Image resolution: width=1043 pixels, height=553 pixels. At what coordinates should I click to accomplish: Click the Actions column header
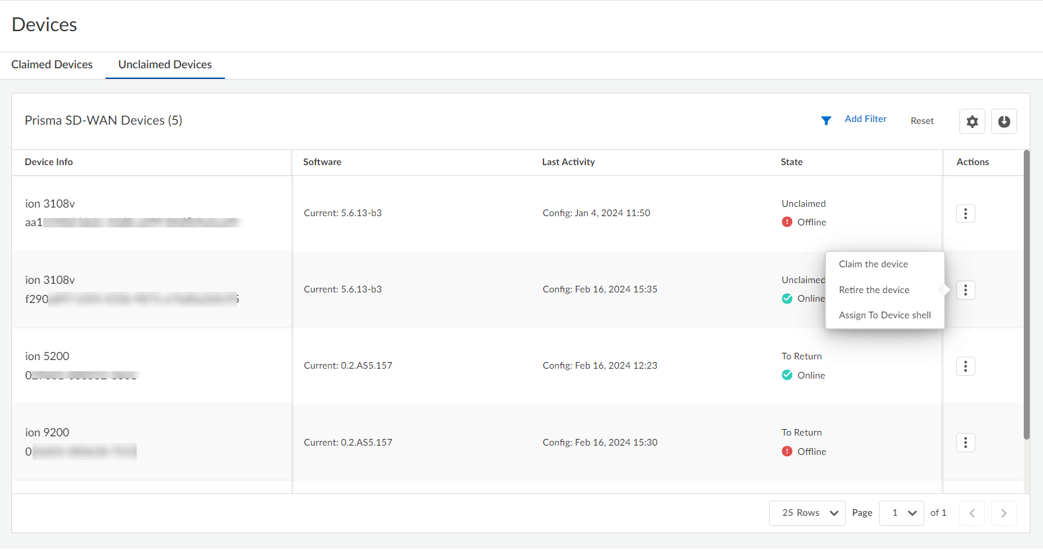point(973,162)
